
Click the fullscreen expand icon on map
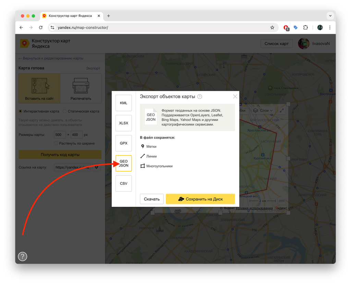point(282,110)
